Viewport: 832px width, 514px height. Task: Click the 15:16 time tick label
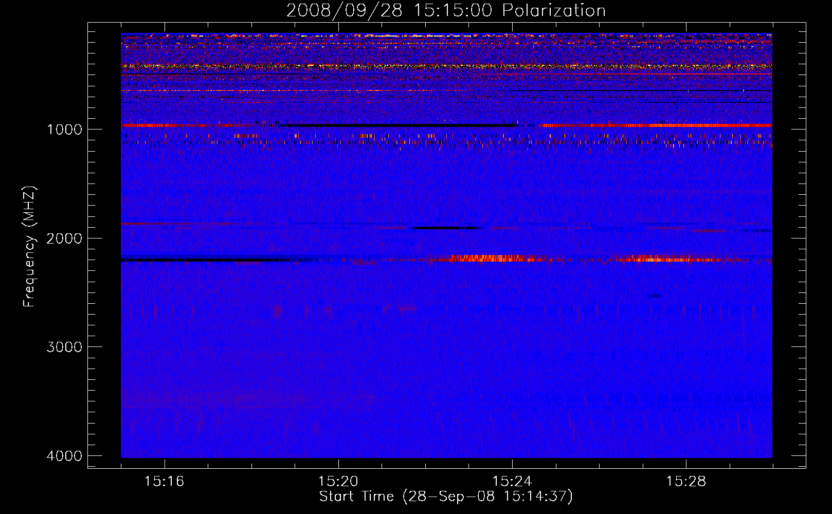tap(164, 482)
